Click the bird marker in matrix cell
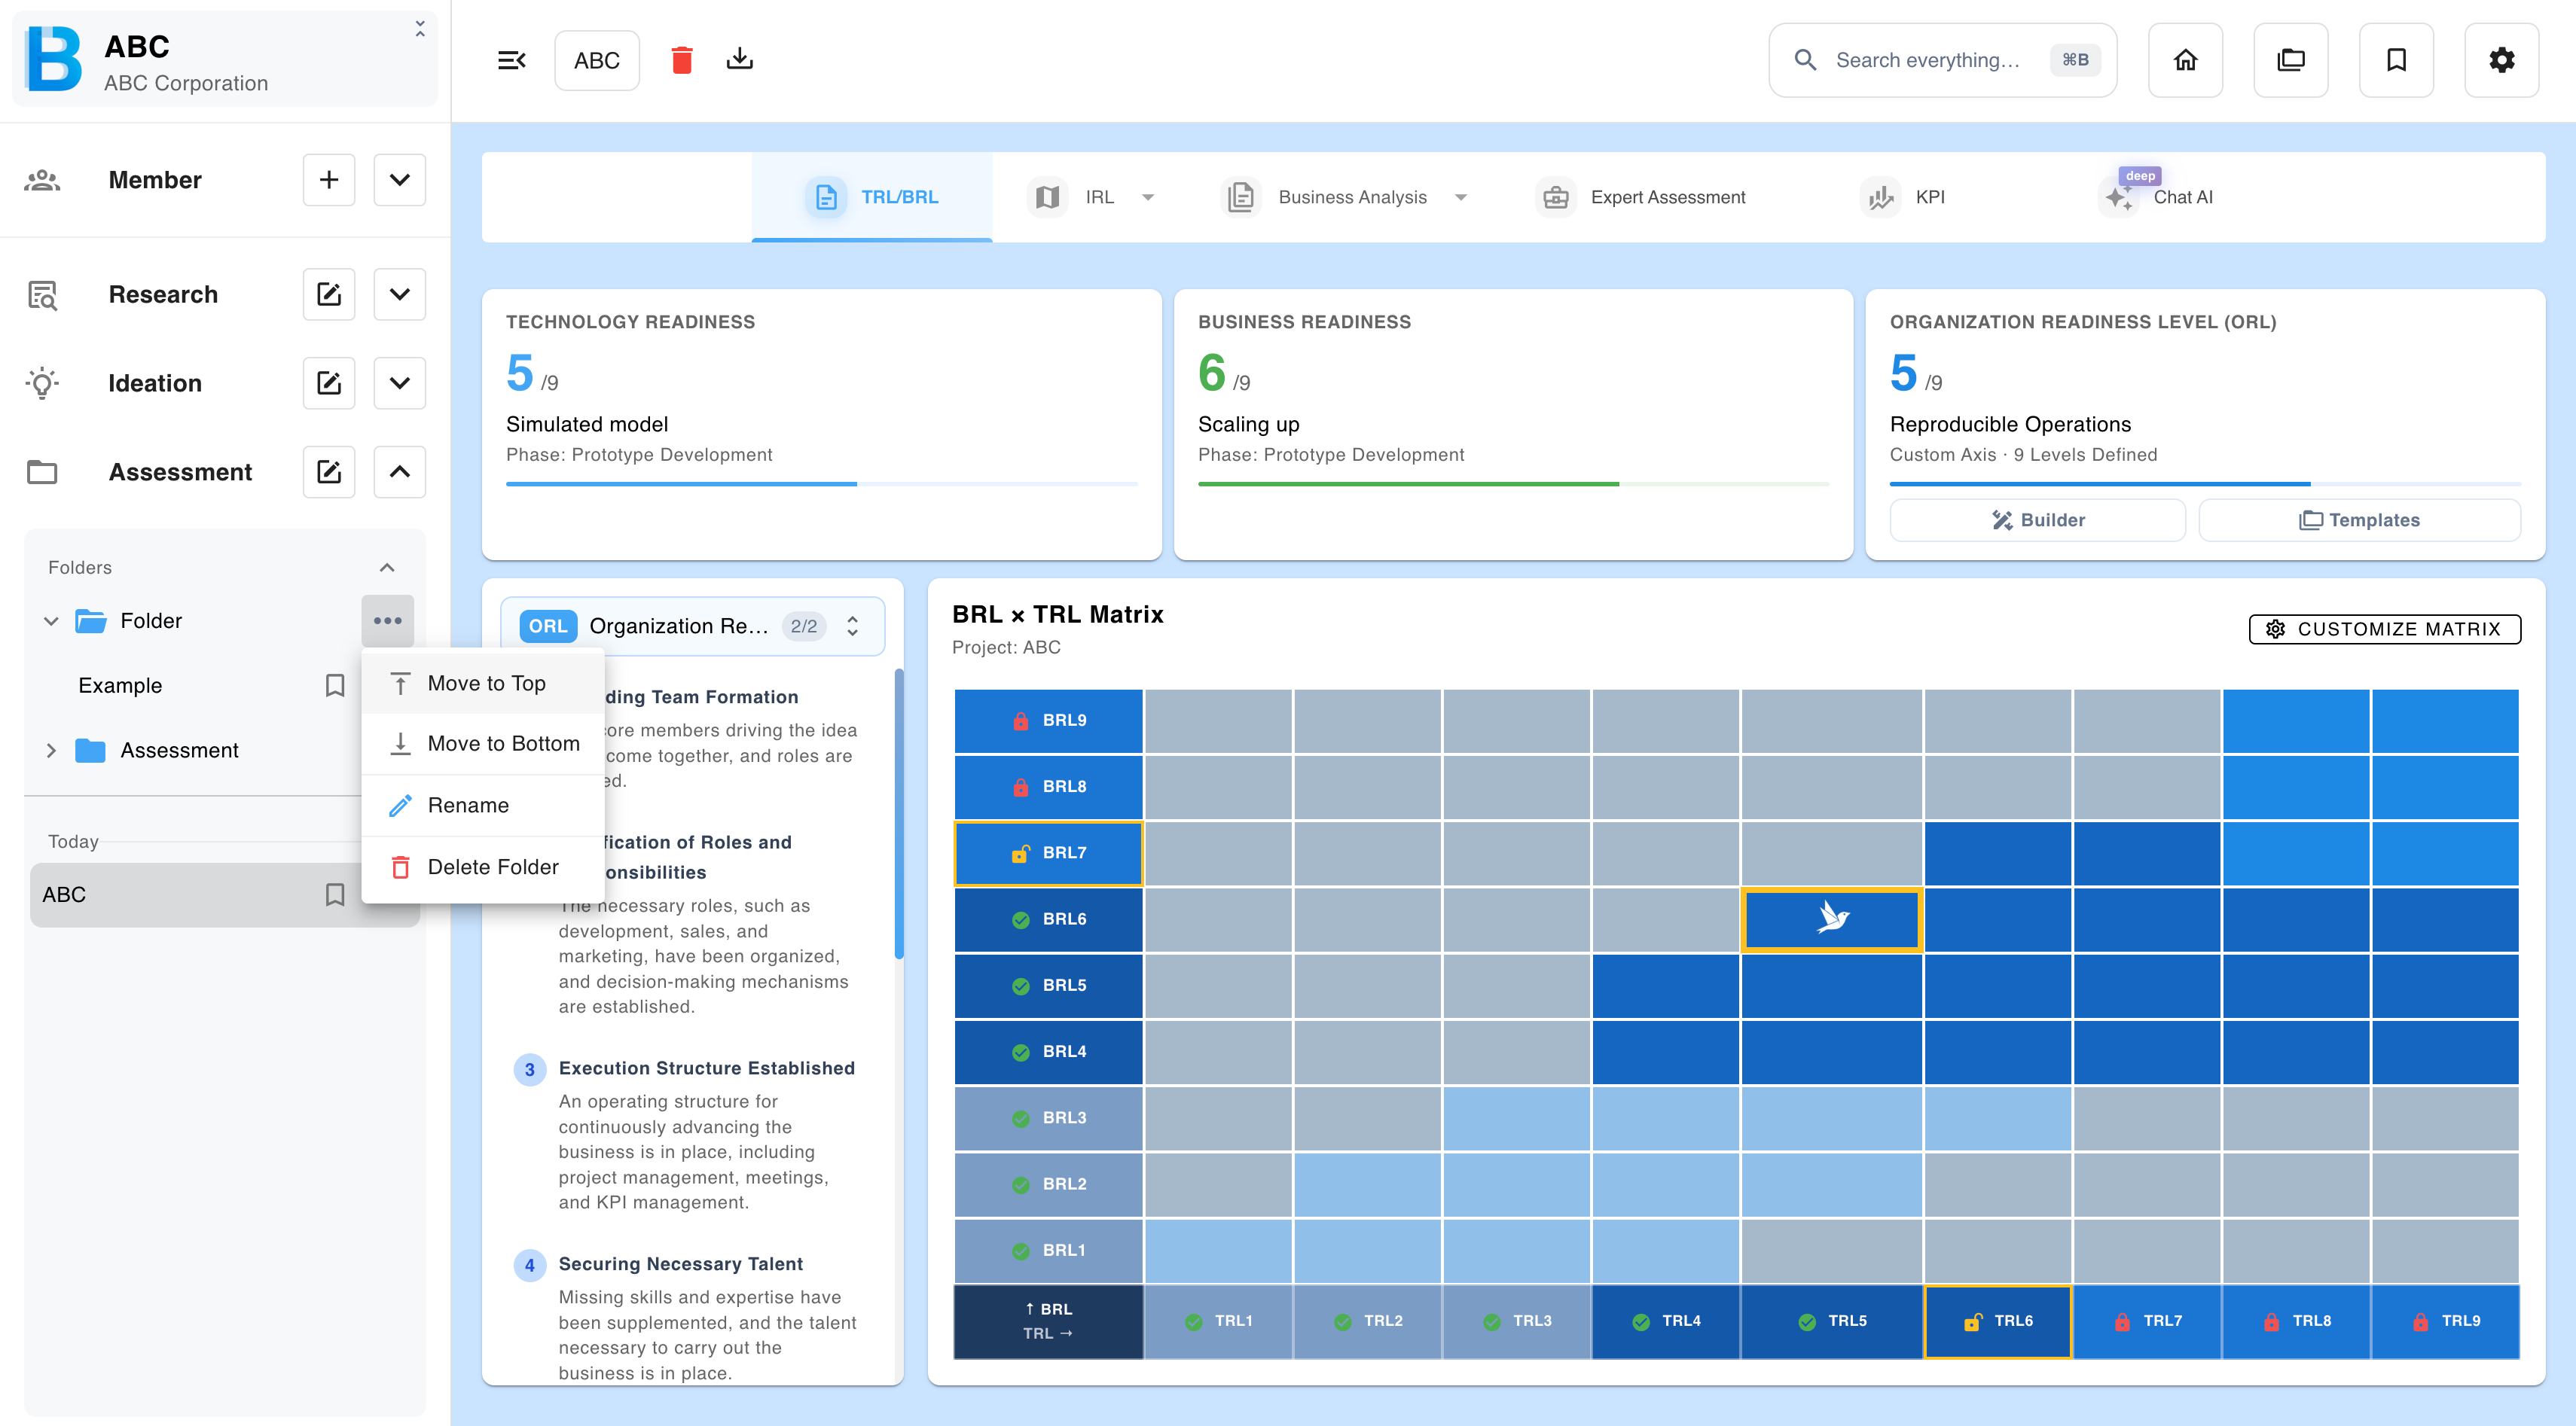 [1831, 919]
